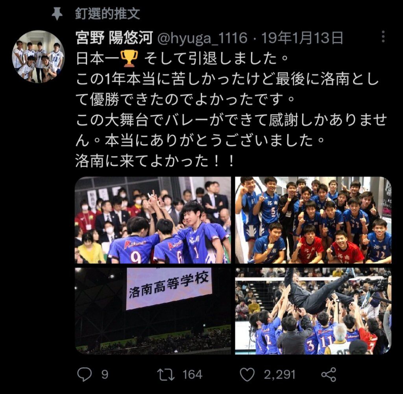Viewport: 403px width, 394px height.
Task: Click the pin icon above tweet
Action: click(57, 14)
